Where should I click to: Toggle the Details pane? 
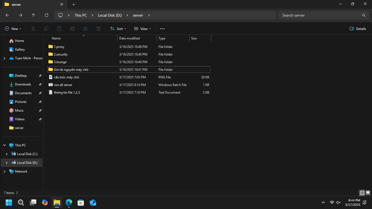click(x=358, y=29)
